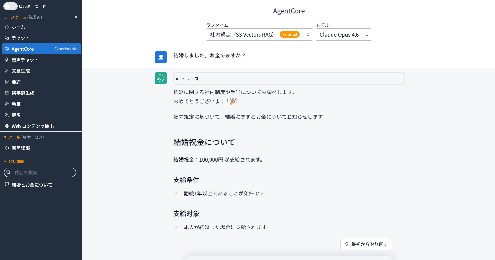495x260 pixels.
Task: Click the AgentCore page title
Action: [x=289, y=11]
